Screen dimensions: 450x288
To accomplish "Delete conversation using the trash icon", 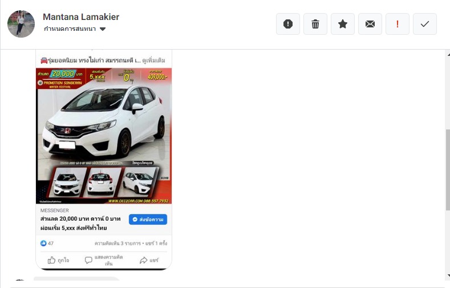I will pyautogui.click(x=315, y=24).
